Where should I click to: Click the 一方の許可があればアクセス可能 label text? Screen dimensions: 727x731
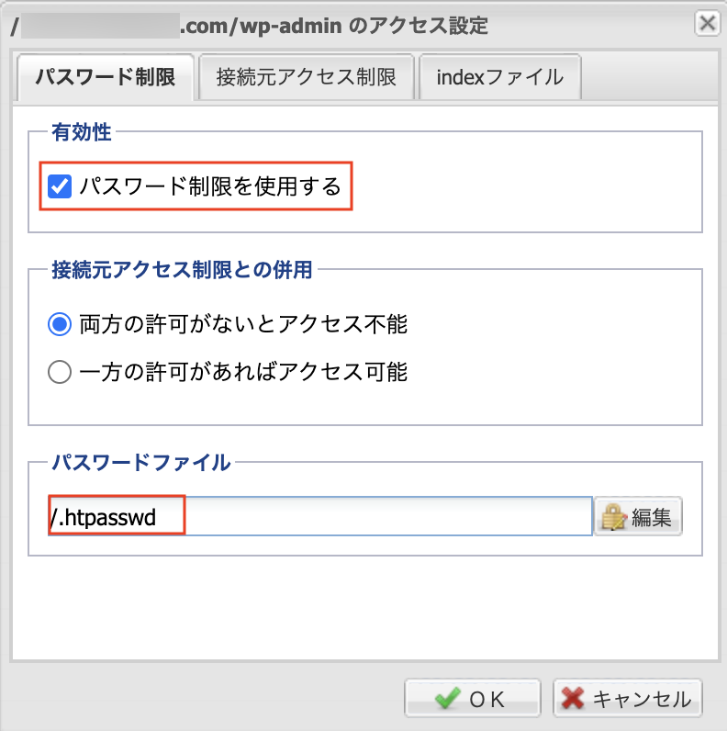click(243, 372)
